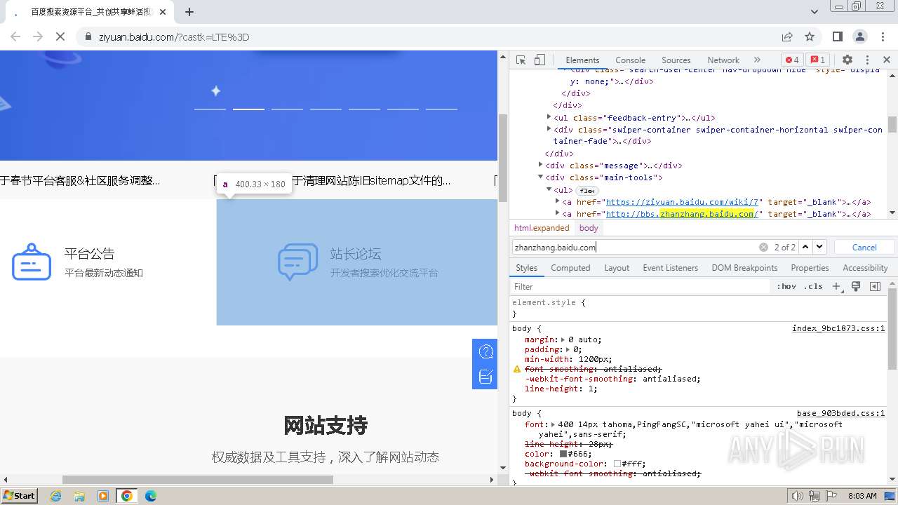Click the 4 errors counter badge
This screenshot has width=898, height=505.
coord(792,60)
